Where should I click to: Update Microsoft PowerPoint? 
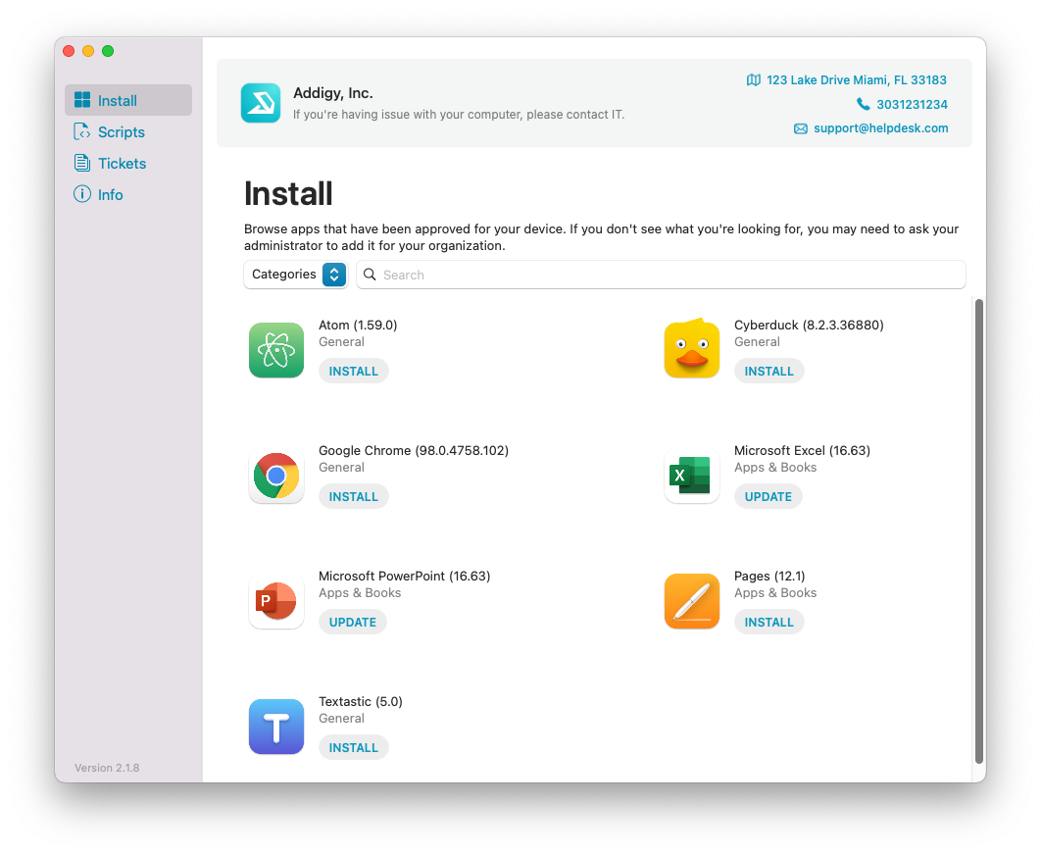click(x=353, y=623)
